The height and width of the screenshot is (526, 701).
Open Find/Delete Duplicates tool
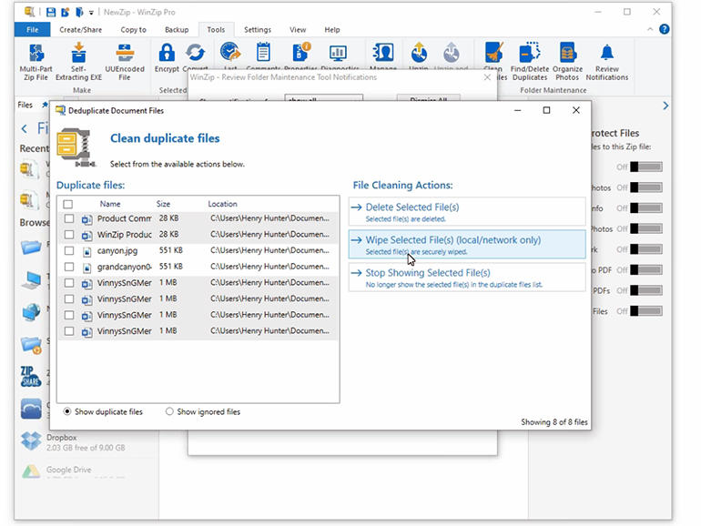(x=530, y=62)
